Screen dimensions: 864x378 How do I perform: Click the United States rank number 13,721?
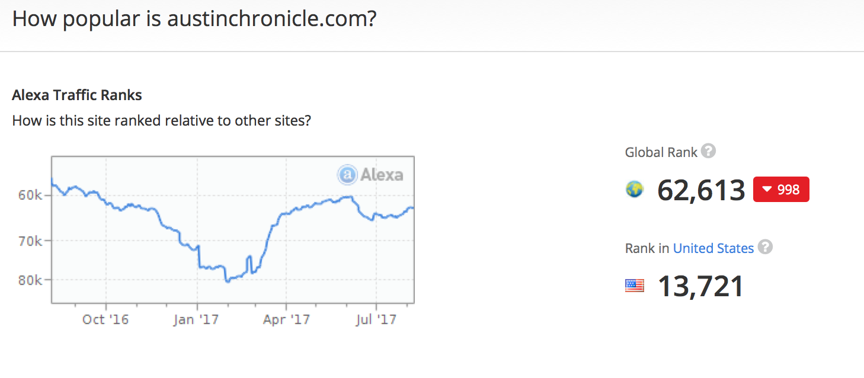click(x=700, y=287)
